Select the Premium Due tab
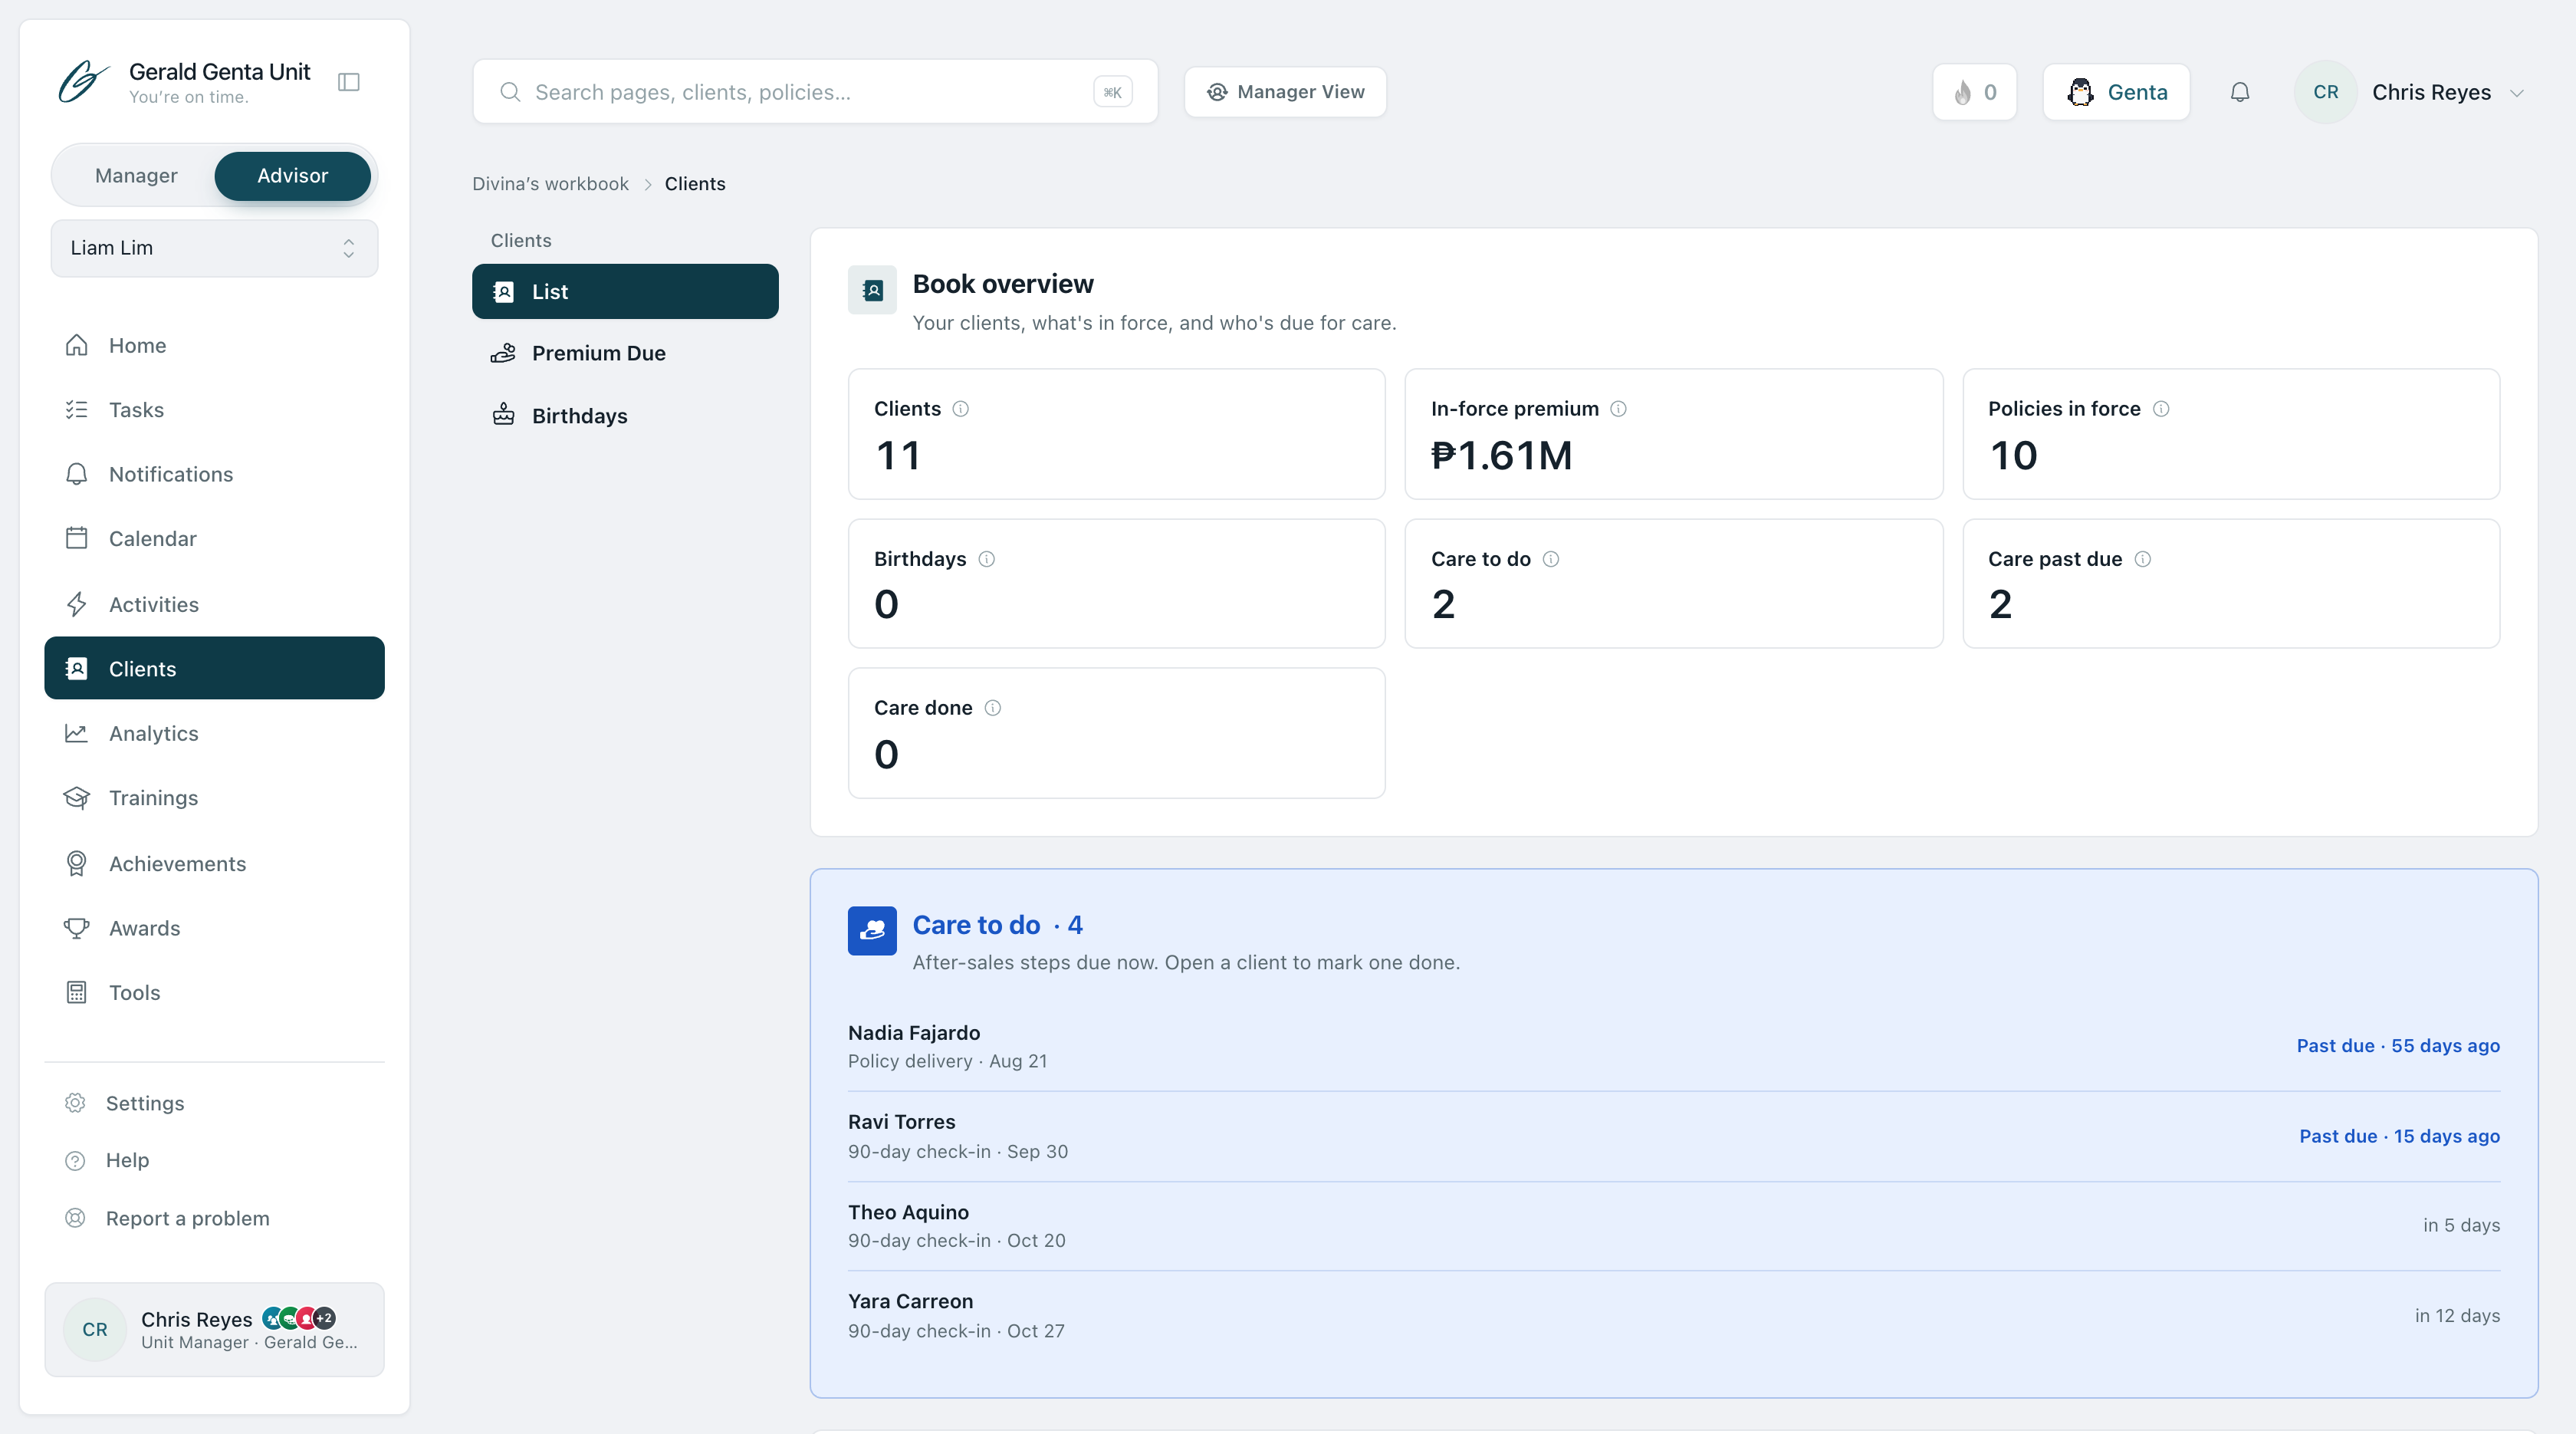Image resolution: width=2576 pixels, height=1434 pixels. pos(625,353)
